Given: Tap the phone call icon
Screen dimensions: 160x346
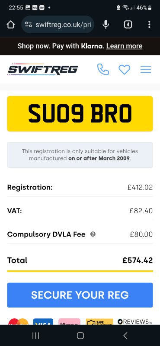Looking at the screenshot, I should 103,70.
